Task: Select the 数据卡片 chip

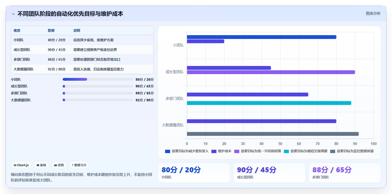Action: (x=79, y=165)
